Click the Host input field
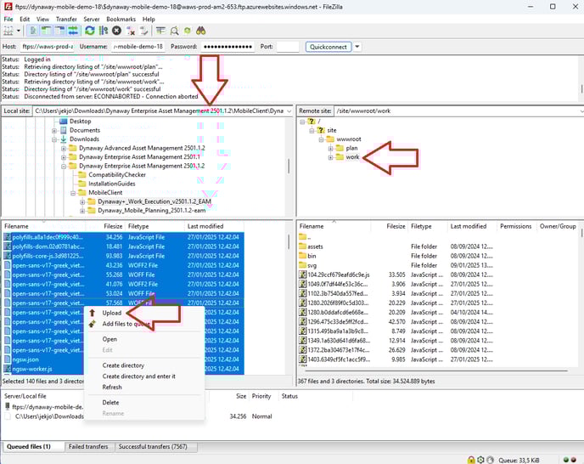 (48, 47)
